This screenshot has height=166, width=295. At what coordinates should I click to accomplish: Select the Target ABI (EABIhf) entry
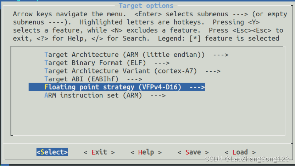pyautogui.click(x=93, y=79)
